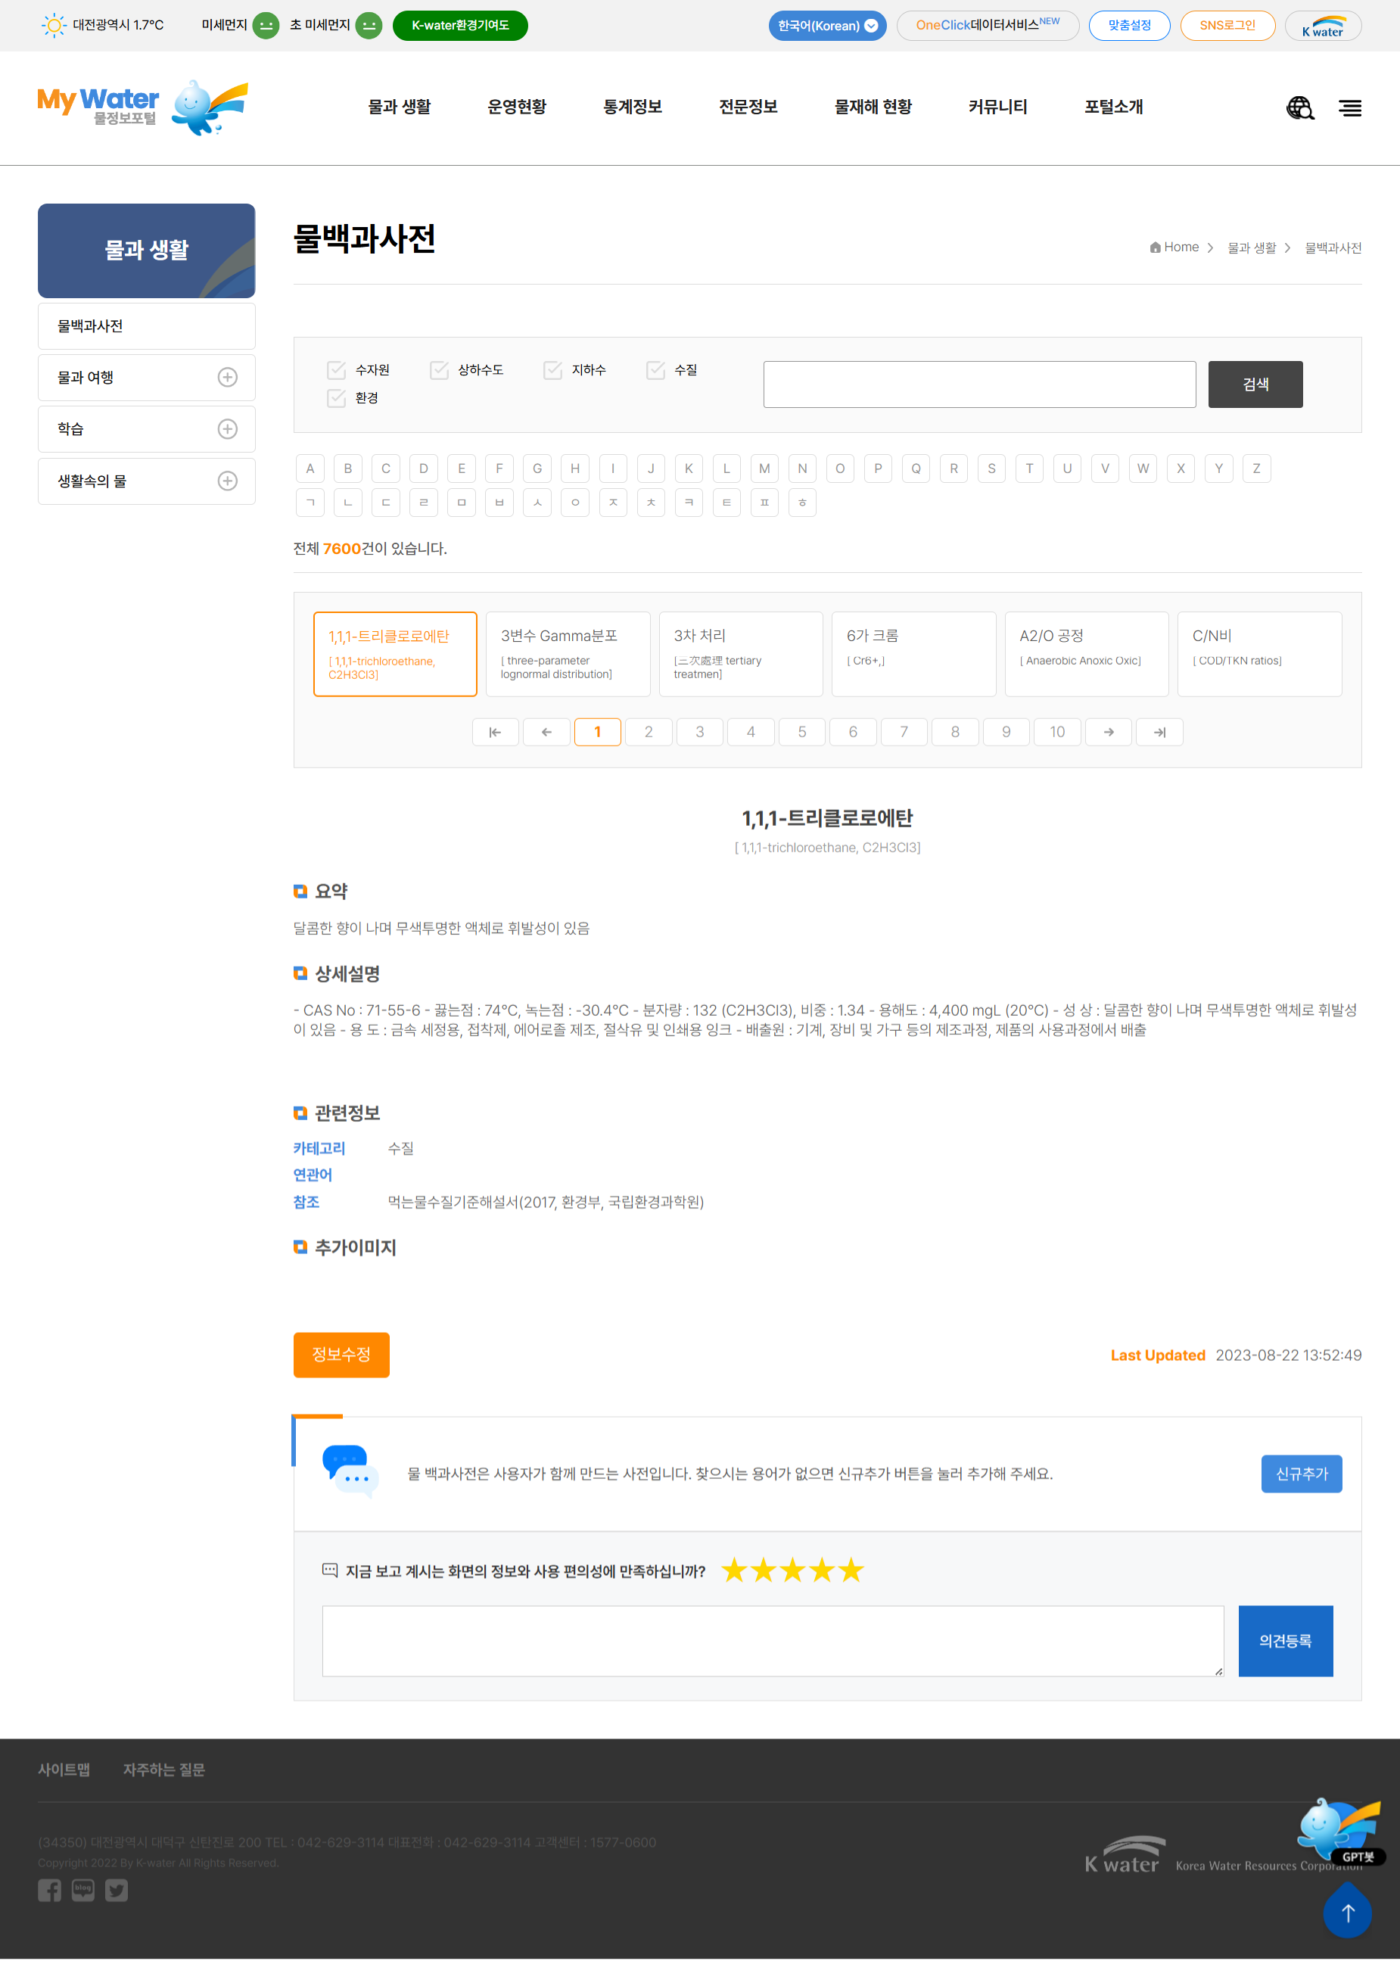
Task: Click the 신규추가 button
Action: click(x=1301, y=1474)
